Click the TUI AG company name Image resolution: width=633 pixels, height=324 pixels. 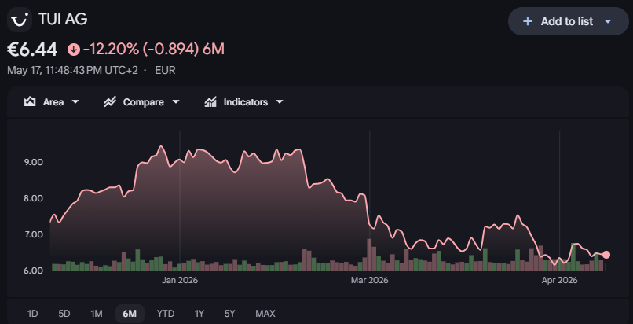63,19
